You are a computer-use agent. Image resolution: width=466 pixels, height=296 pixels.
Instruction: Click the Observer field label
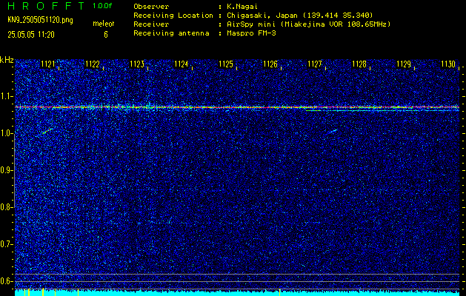click(151, 7)
